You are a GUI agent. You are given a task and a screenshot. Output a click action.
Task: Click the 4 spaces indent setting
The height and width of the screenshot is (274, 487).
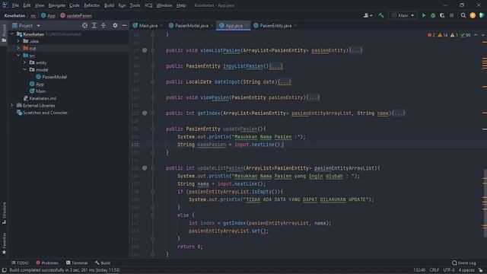(x=466, y=270)
